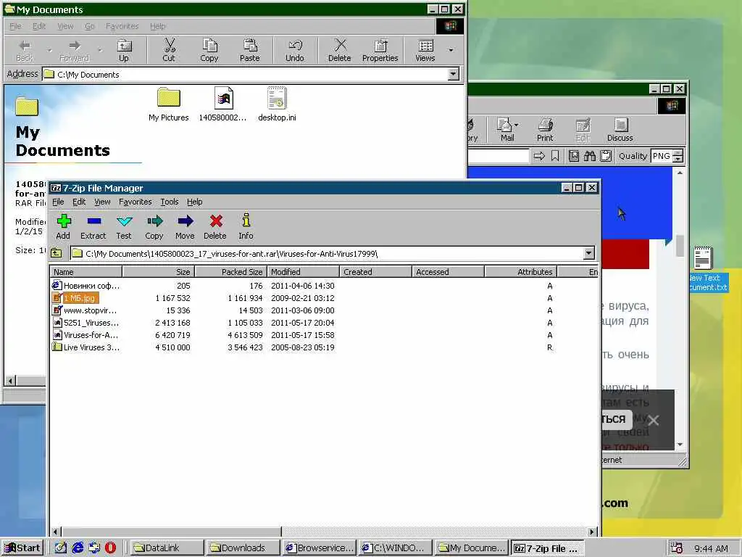Switch to the Downloads taskbar button

tap(243, 548)
